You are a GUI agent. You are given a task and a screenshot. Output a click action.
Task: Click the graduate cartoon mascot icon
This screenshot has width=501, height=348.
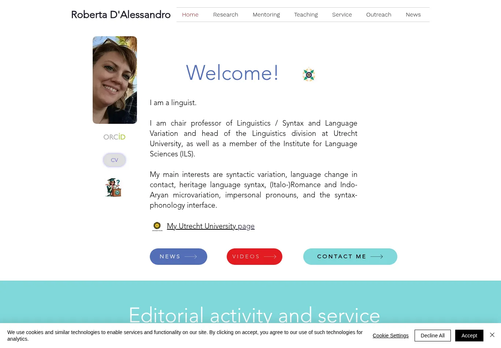tap(114, 188)
